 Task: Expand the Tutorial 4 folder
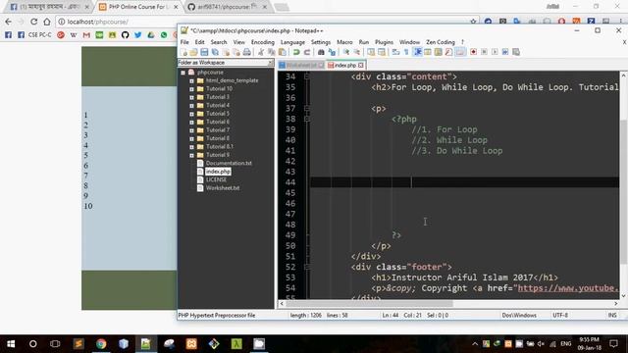pos(191,106)
